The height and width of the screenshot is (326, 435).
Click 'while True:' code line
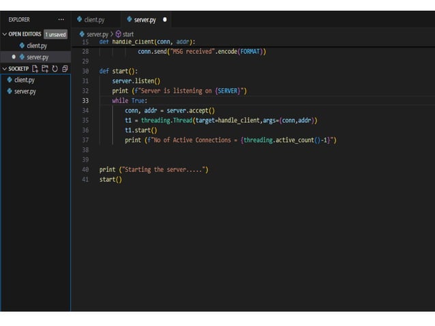pyautogui.click(x=130, y=101)
